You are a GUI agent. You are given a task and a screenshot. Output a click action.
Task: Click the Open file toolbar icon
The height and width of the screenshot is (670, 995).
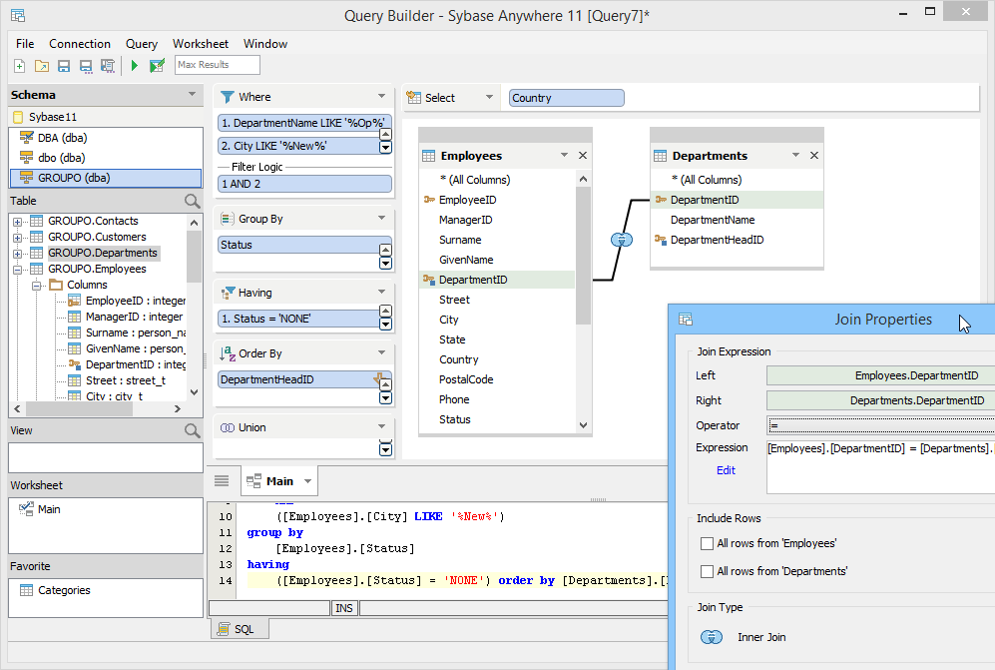coord(42,66)
